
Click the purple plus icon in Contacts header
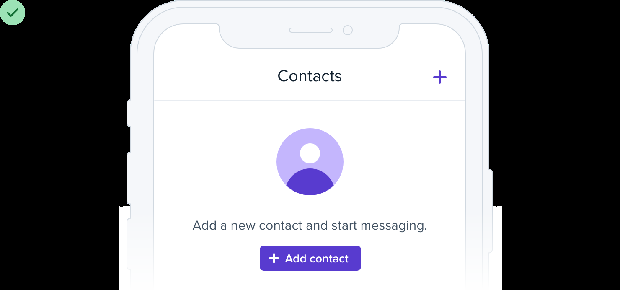point(439,77)
